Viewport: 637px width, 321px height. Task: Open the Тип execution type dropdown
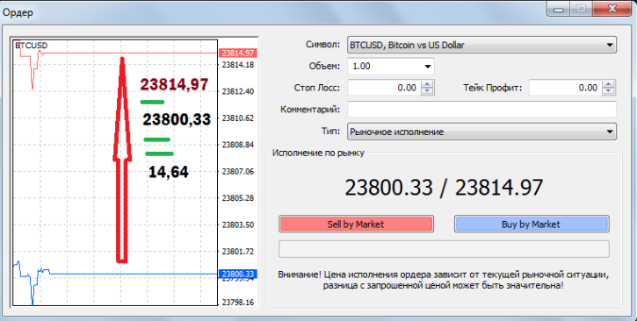610,132
